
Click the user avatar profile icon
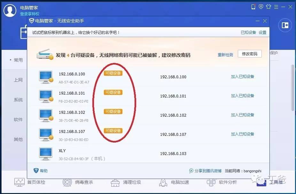(x=10, y=10)
